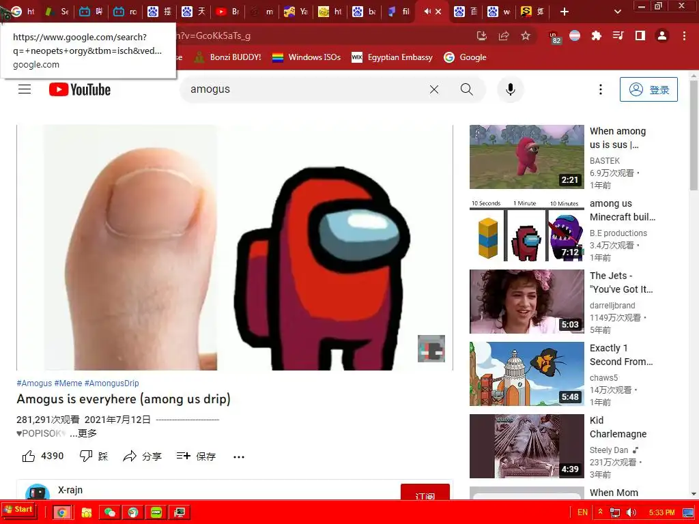Bookmark this page with the star

[526, 35]
